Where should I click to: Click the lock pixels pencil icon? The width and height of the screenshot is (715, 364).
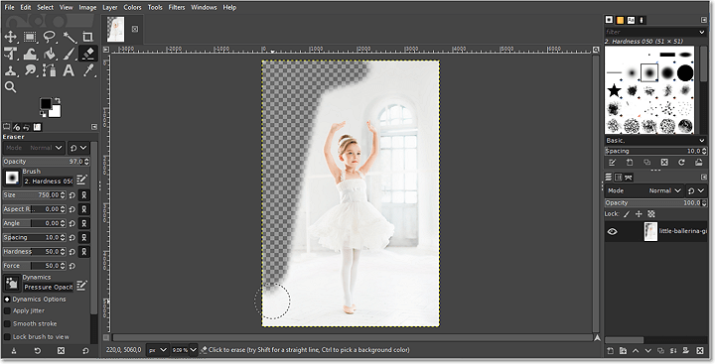(x=627, y=213)
